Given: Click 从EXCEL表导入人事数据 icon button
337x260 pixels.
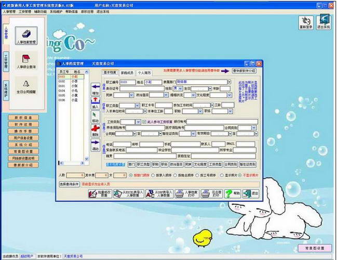Looking at the screenshot, I should click(129, 194).
